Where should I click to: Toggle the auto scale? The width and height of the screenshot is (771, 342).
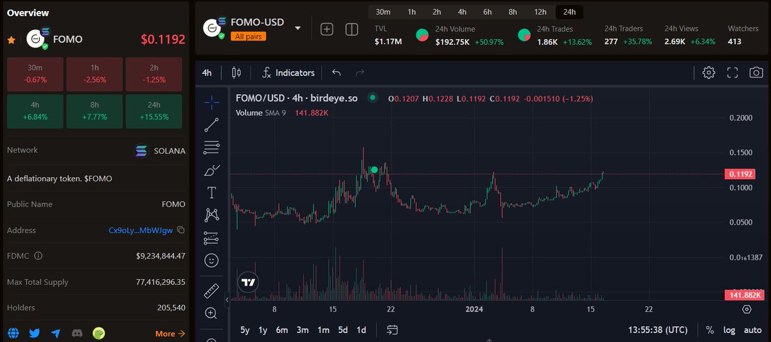[x=752, y=330]
